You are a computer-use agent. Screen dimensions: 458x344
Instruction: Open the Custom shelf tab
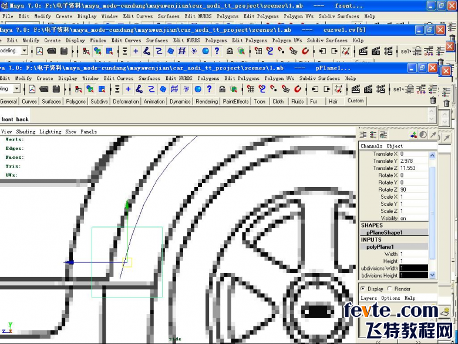point(355,101)
